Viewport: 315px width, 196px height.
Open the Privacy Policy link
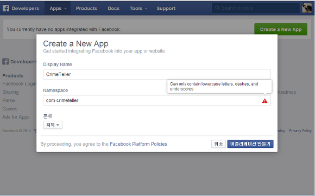click(300, 130)
